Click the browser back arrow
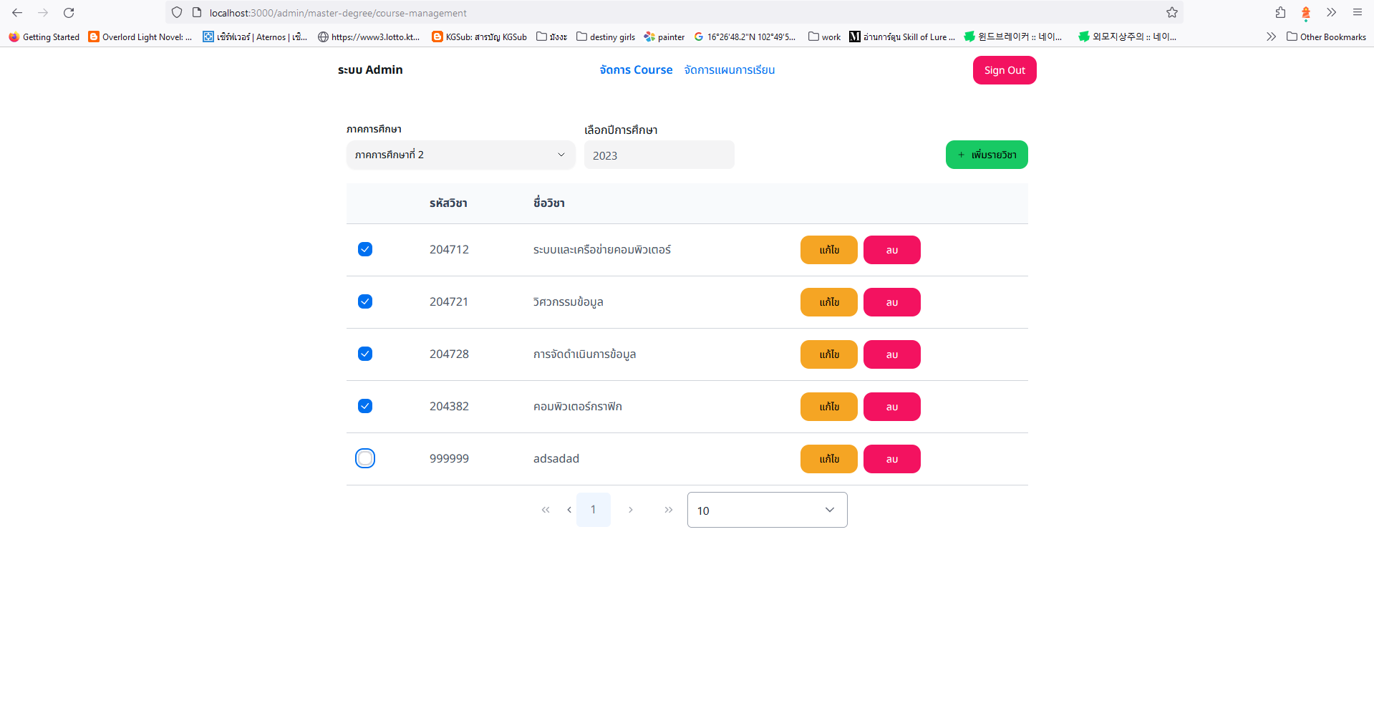 pos(16,12)
